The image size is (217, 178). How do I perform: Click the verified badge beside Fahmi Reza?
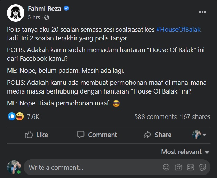pyautogui.click(x=66, y=9)
